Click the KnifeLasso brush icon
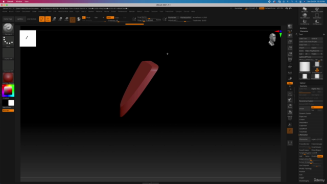The width and height of the screenshot is (327, 184). pyautogui.click(x=317, y=22)
